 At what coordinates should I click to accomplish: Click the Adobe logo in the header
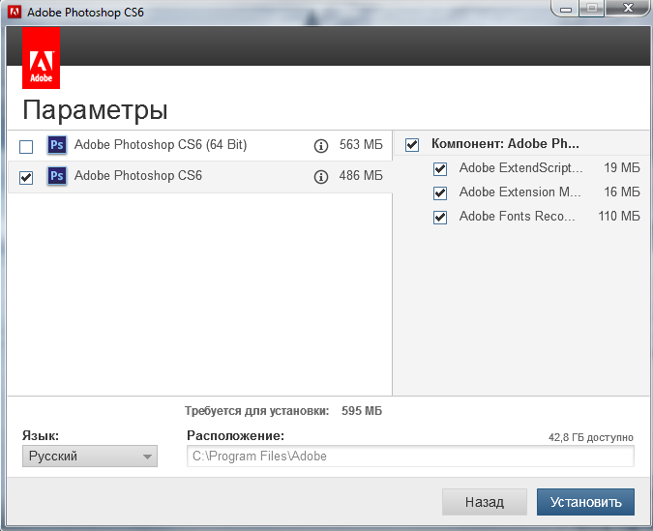pyautogui.click(x=41, y=58)
